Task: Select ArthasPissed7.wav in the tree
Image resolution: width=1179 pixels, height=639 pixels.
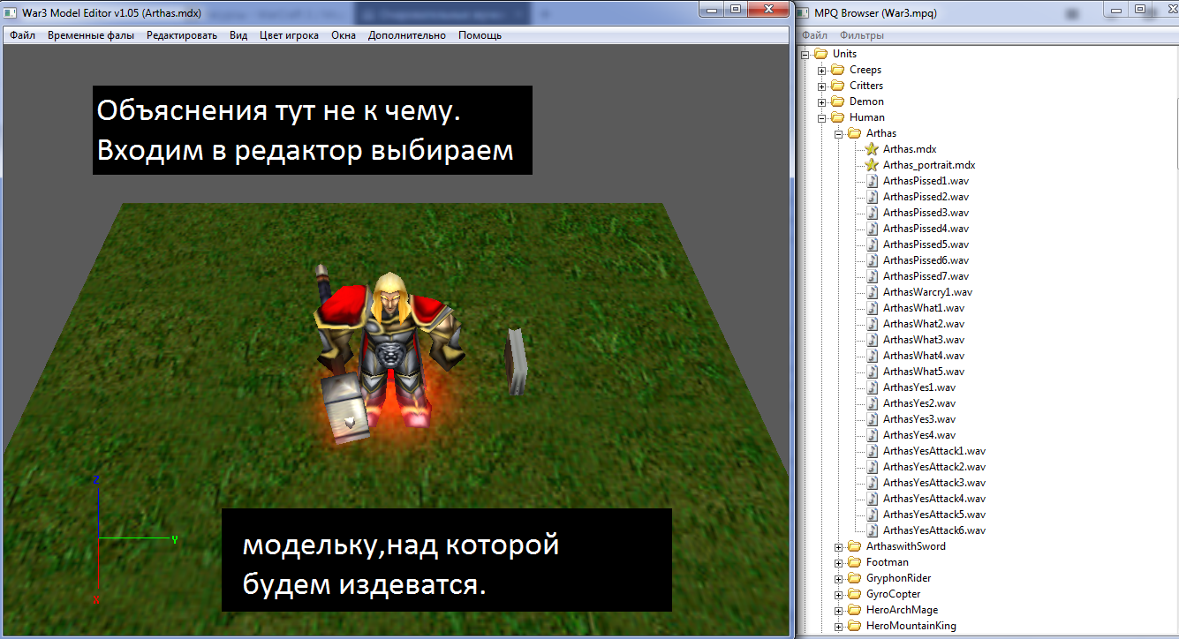Action: pos(926,276)
